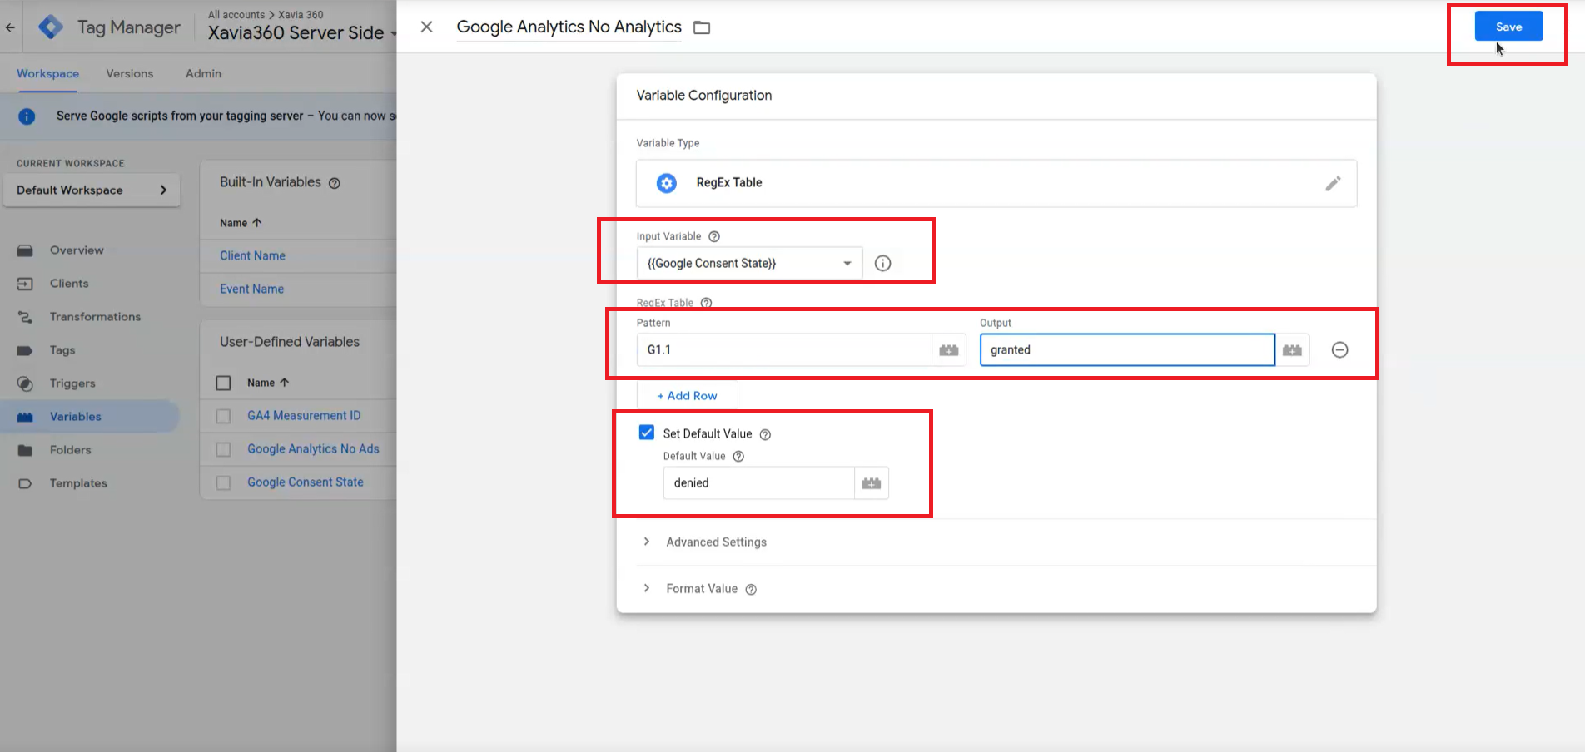Click the All accounts breadcrumb
Image resolution: width=1585 pixels, height=752 pixels.
(236, 15)
